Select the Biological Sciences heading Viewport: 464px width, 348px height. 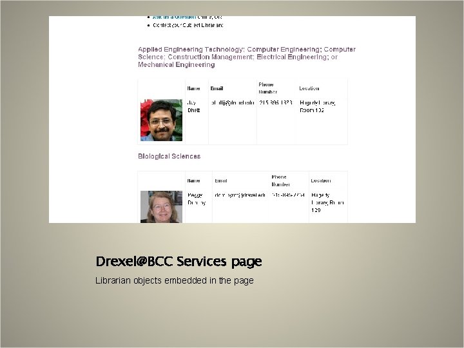pyautogui.click(x=169, y=156)
